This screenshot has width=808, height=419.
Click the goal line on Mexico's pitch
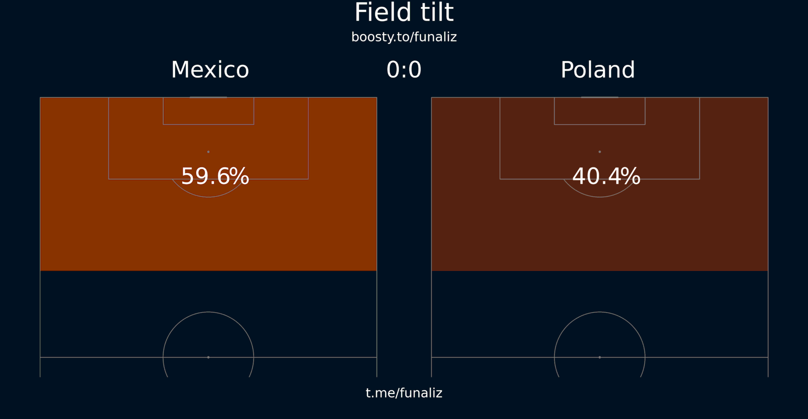pyautogui.click(x=208, y=97)
